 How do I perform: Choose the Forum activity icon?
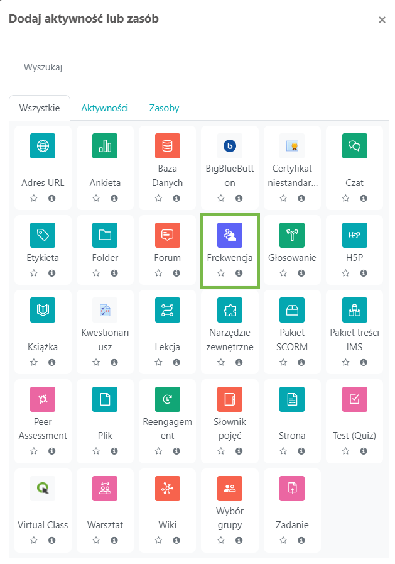(167, 235)
